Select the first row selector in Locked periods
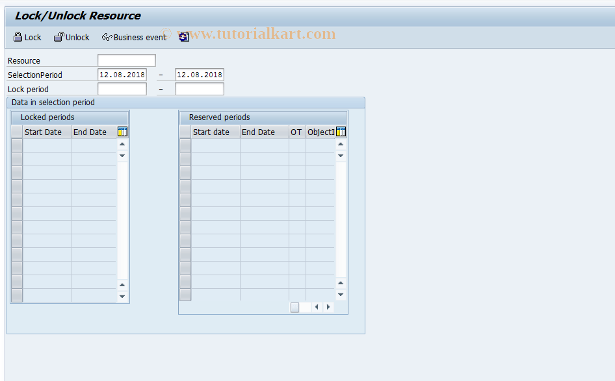The image size is (615, 381). point(16,144)
